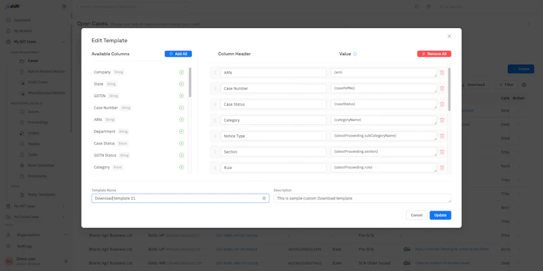Add the Case Status available column

(181, 143)
